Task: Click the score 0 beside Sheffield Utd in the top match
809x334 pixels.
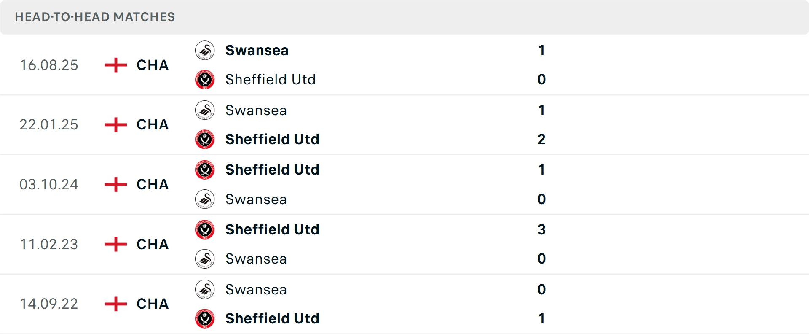Action: pos(541,79)
